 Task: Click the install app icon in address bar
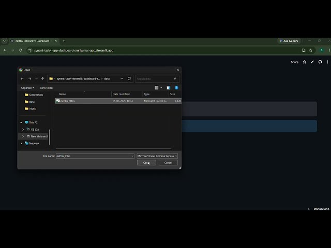tap(304, 50)
